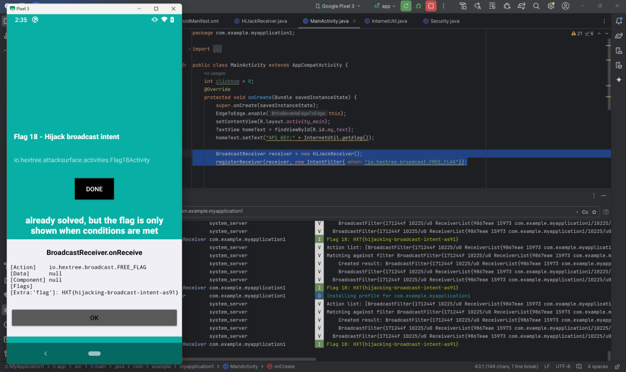The image size is (626, 372).
Task: Switch to the Security.java tab
Action: [445, 21]
